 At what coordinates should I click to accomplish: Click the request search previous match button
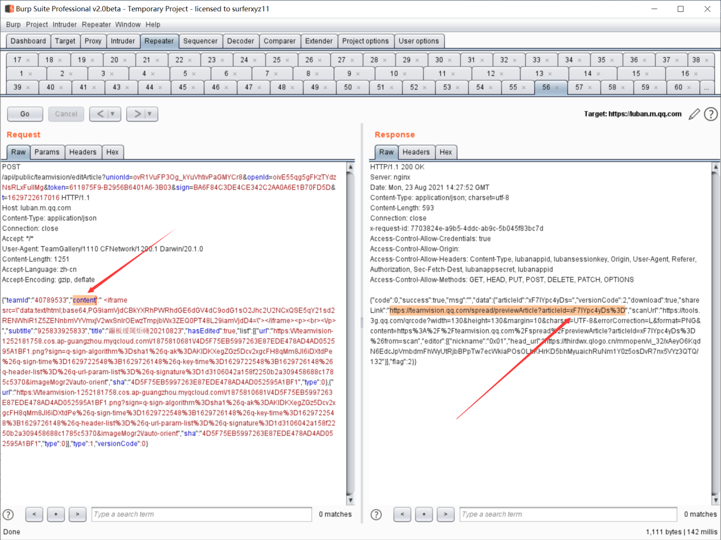[34, 514]
